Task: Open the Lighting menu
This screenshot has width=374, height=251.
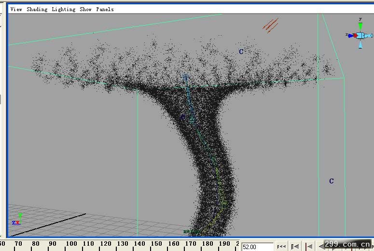Action: (63, 9)
